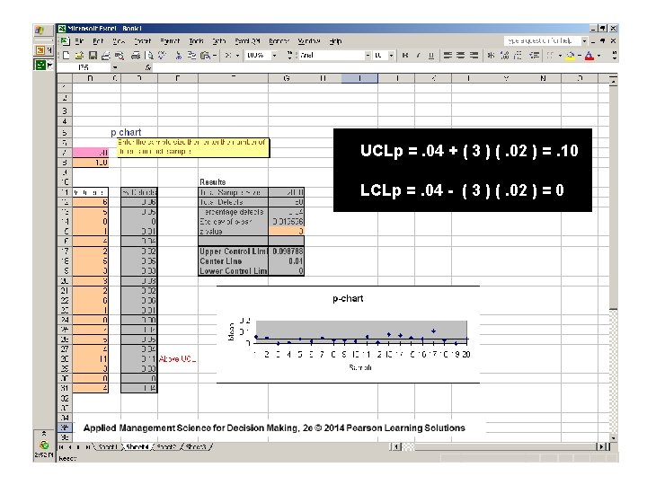Open the undo history dropdown
Viewport: 647px width, 485px height.
pos(237,56)
